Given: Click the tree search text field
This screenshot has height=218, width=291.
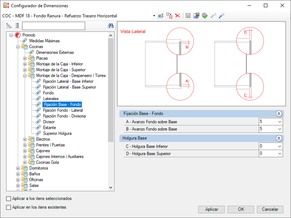Looking at the screenshot, I should (x=54, y=26).
